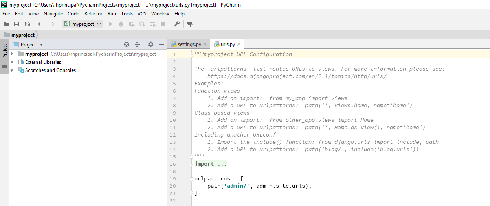Screen dimensions: 490x206
Task: Run with coverage using the shield icon
Action: click(131, 24)
